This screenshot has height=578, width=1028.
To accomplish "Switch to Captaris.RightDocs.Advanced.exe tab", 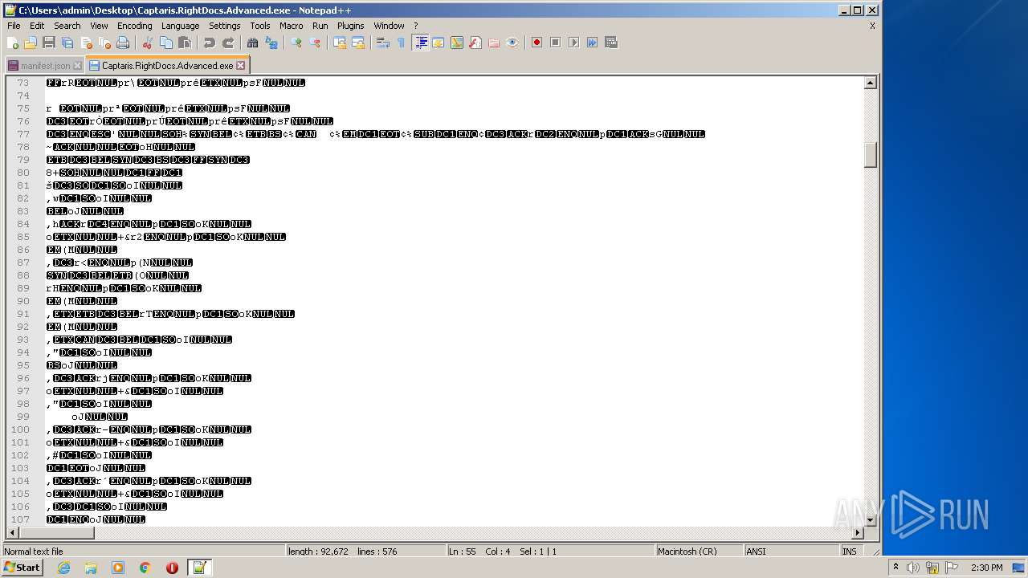I will click(167, 66).
